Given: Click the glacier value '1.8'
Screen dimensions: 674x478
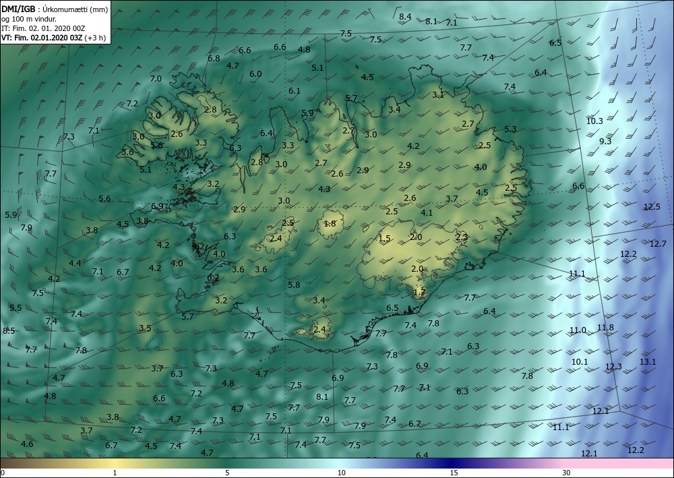Looking at the screenshot, I should click(330, 224).
